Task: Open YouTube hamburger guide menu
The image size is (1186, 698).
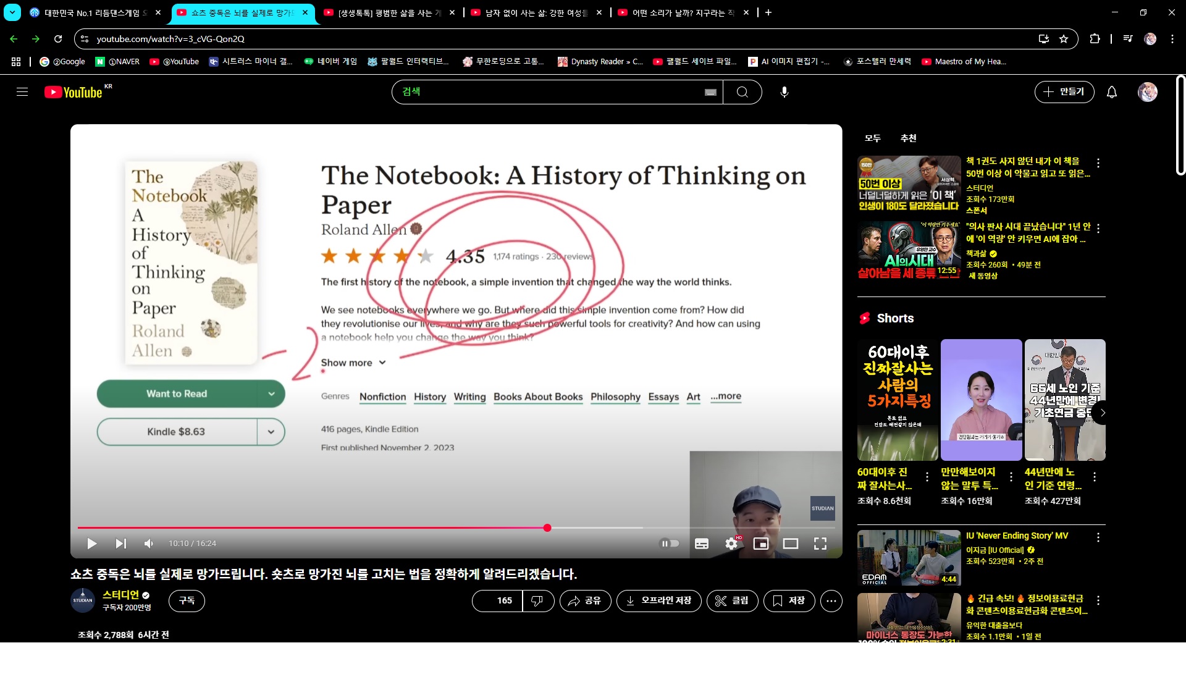Action: (22, 92)
